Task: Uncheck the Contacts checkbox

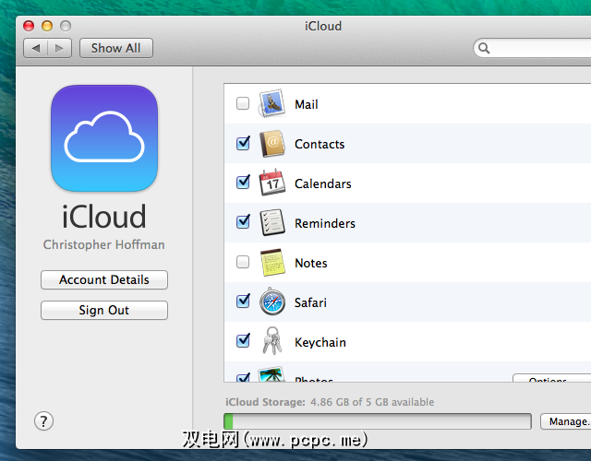Action: 243,144
